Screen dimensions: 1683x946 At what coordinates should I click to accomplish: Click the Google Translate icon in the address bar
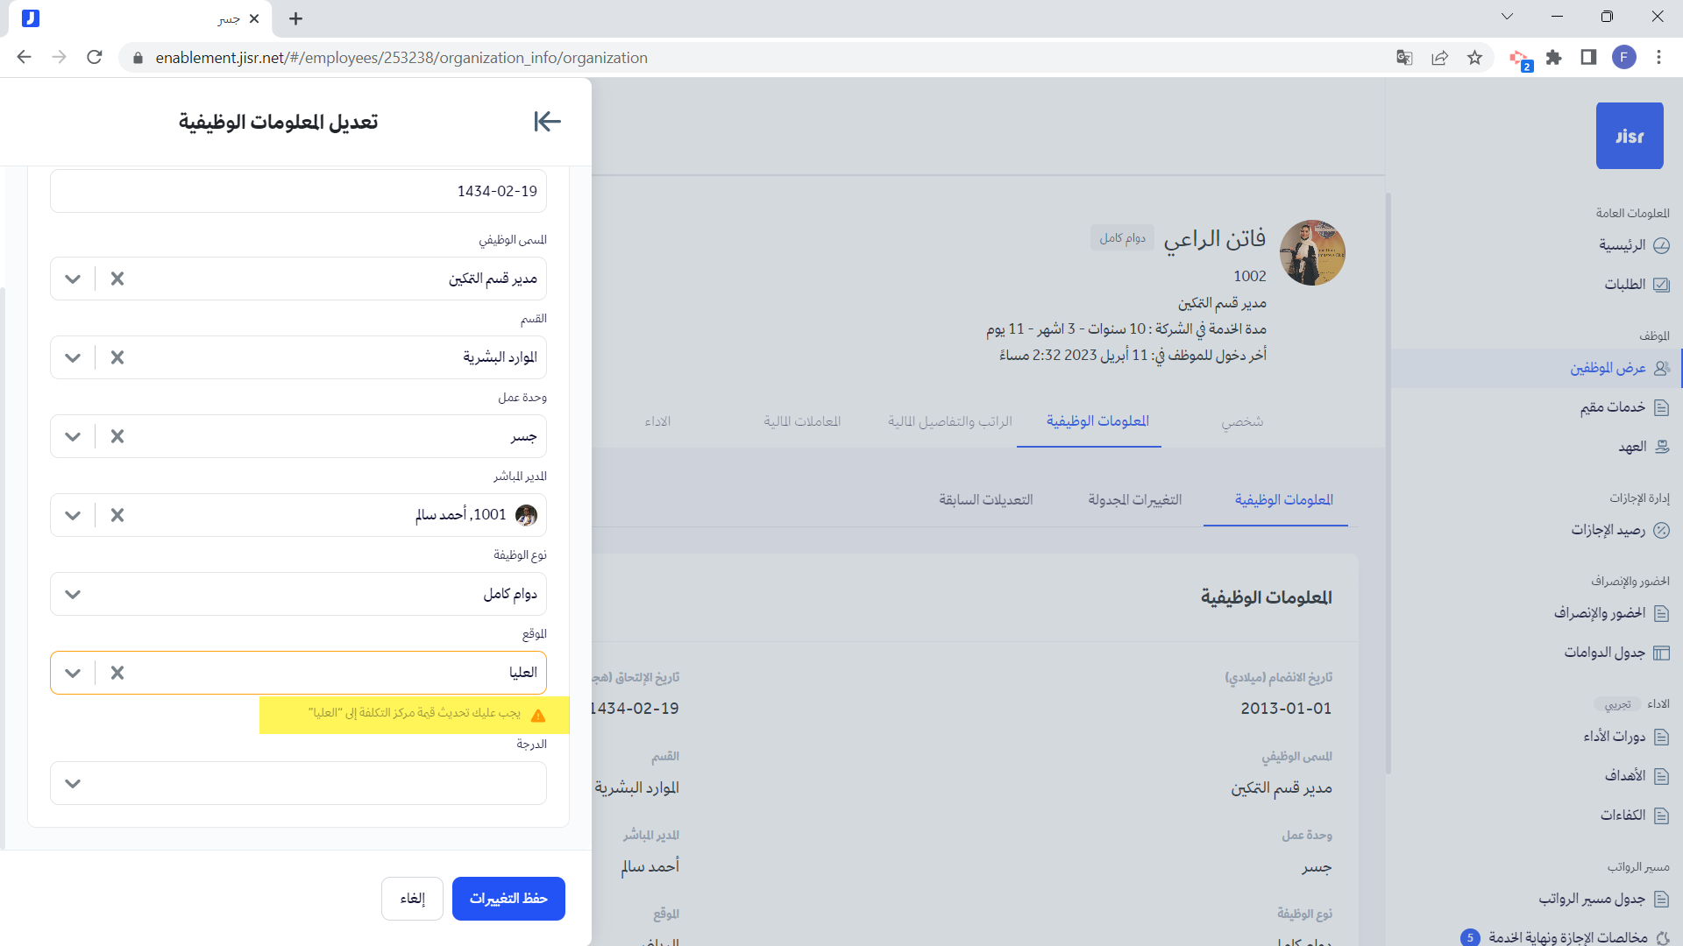click(x=1404, y=58)
